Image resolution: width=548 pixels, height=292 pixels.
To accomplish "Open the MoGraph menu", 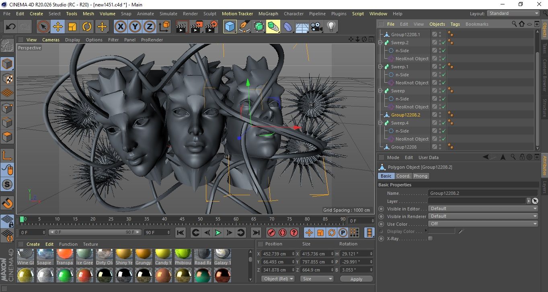I will 268,14.
